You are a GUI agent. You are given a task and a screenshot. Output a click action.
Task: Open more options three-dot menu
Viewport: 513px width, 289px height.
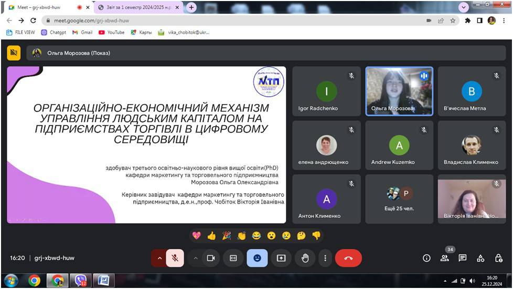click(x=325, y=258)
